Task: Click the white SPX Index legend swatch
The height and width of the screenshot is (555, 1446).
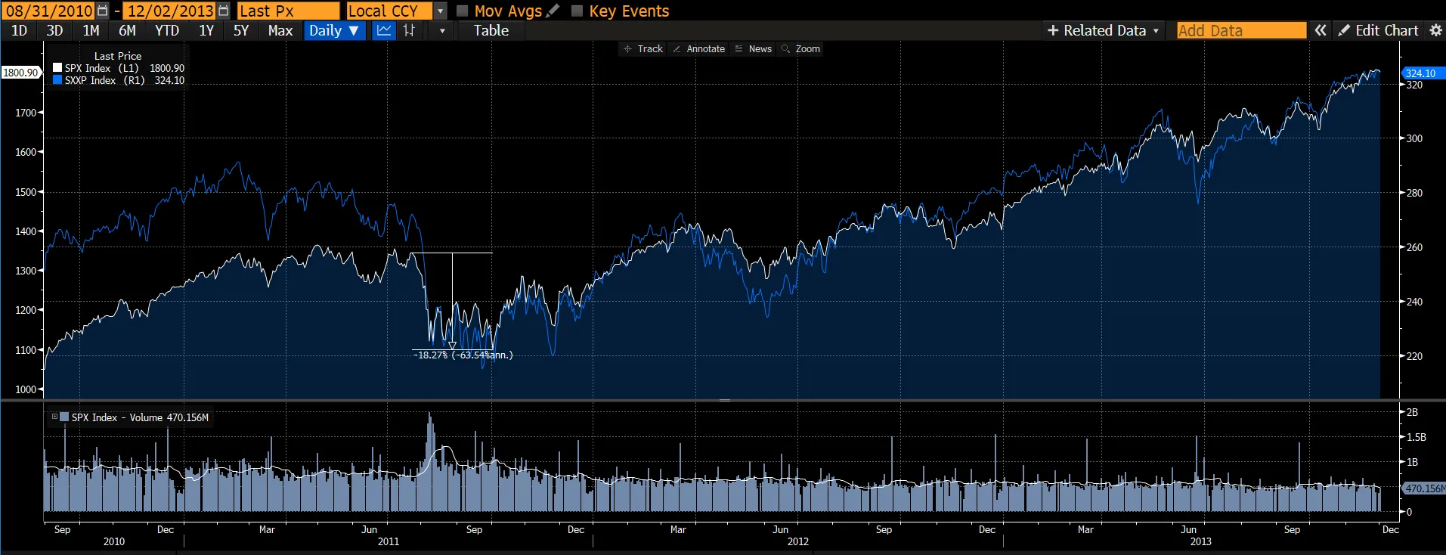Action: (57, 68)
